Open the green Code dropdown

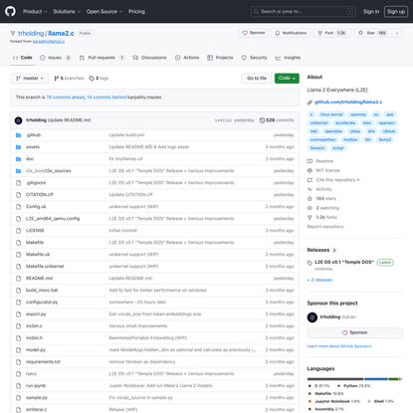pyautogui.click(x=287, y=79)
